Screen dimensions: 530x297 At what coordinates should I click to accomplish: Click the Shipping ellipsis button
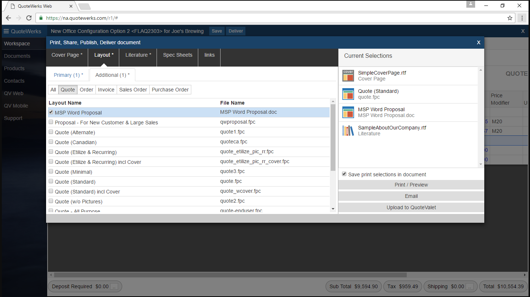click(x=470, y=286)
